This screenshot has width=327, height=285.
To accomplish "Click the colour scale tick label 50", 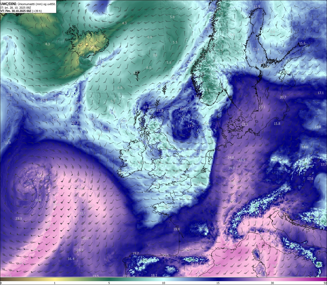I will coord(325,283).
